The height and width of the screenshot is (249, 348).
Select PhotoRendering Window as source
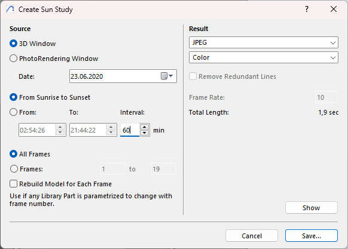click(13, 59)
